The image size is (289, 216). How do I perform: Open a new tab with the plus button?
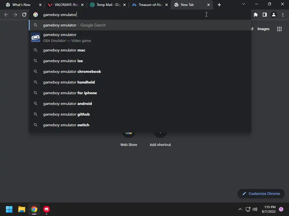[219, 5]
